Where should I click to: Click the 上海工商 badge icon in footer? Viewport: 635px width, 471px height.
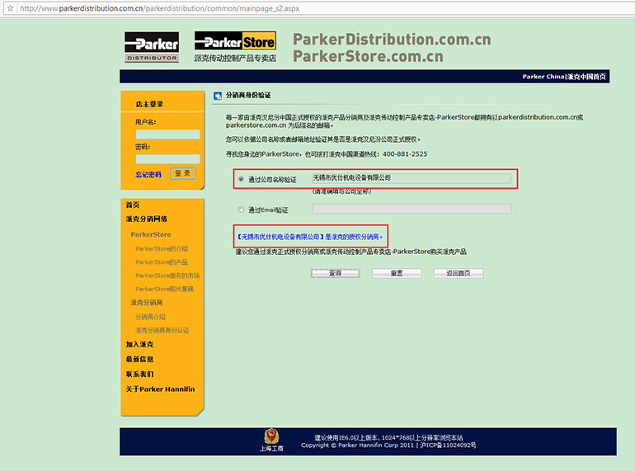[x=271, y=440]
